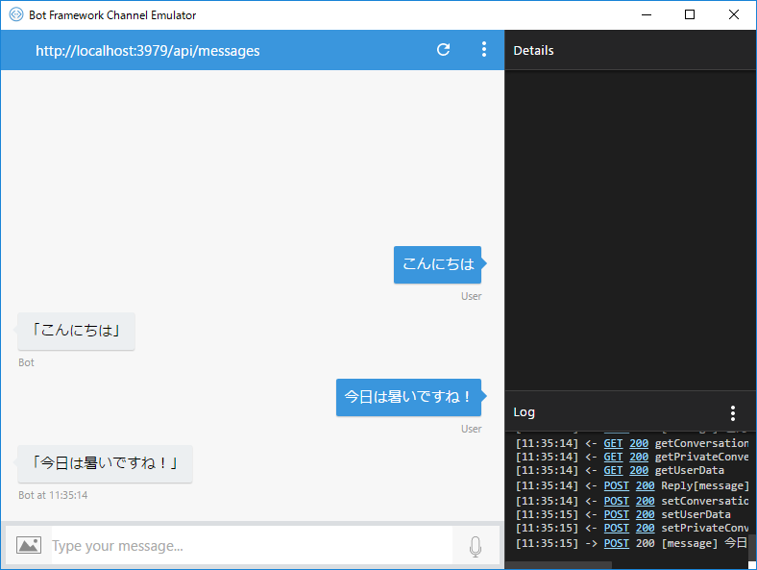
Task: Open POST link for Reply[message] log entry
Action: [x=617, y=486]
